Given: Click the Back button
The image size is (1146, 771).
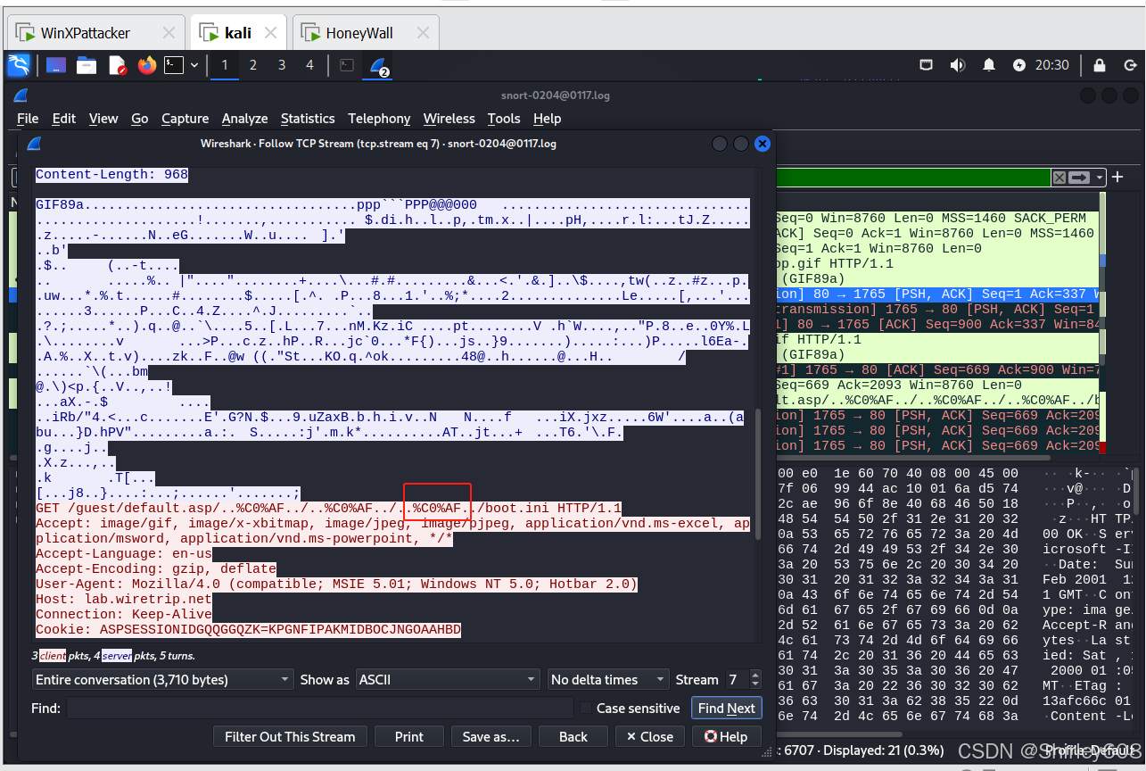Looking at the screenshot, I should (573, 737).
